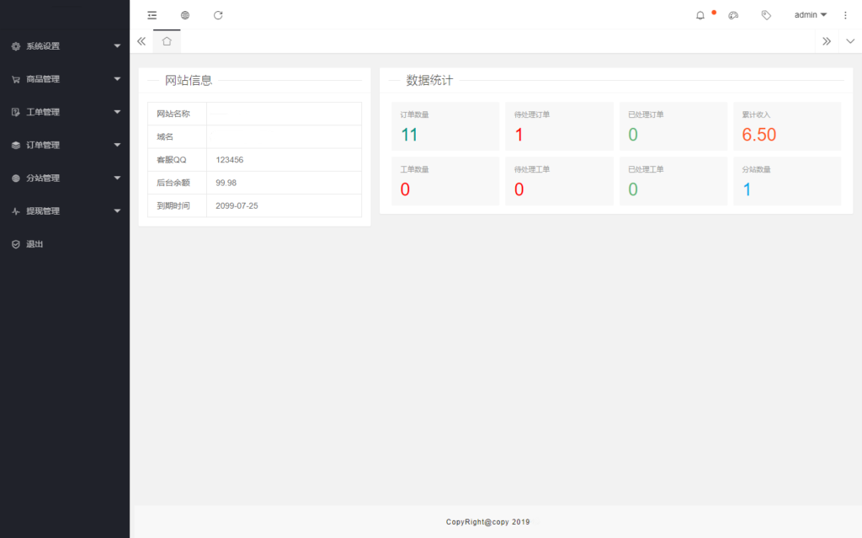Image resolution: width=862 pixels, height=538 pixels.
Task: Click the 网站名称 label cell
Action: (177, 114)
